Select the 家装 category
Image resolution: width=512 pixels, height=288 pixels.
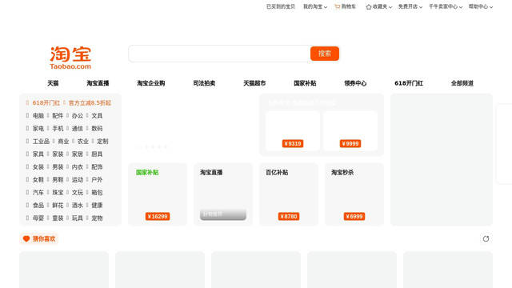click(x=58, y=154)
